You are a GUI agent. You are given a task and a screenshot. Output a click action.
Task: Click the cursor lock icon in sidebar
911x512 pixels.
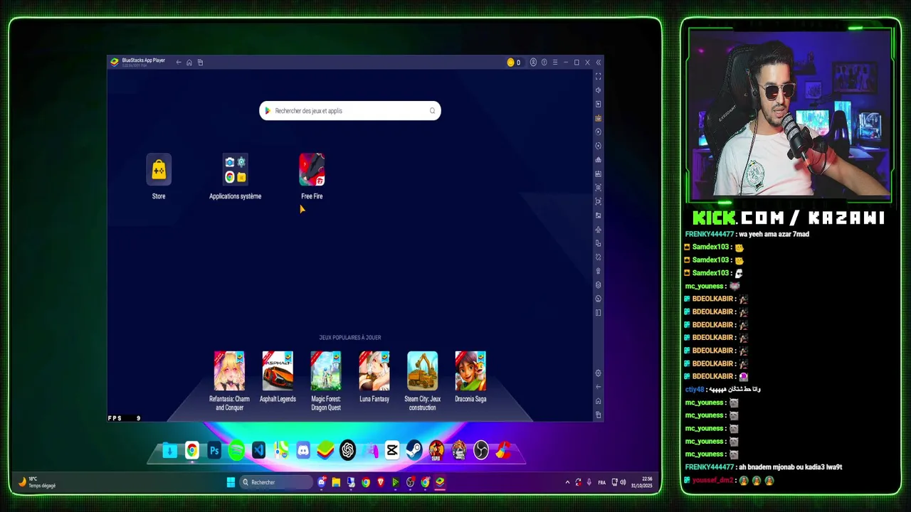click(598, 104)
